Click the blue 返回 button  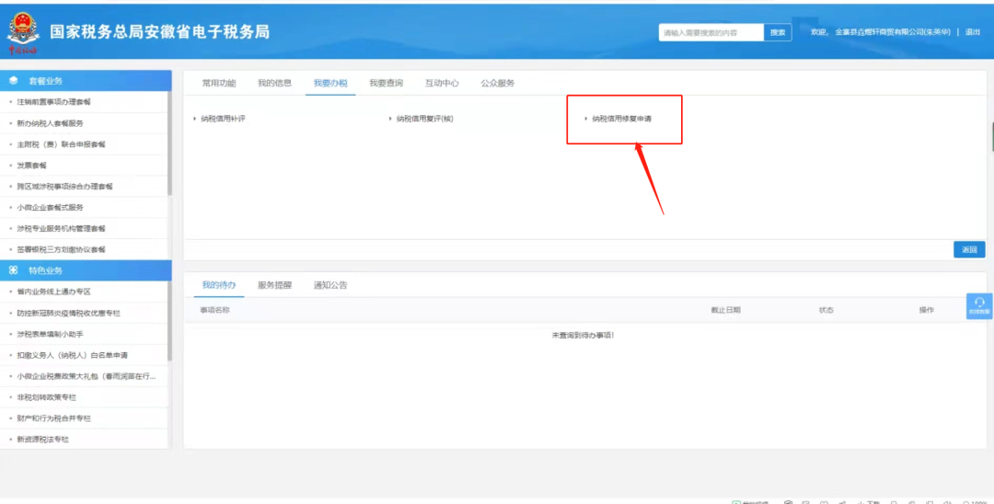[x=969, y=249]
